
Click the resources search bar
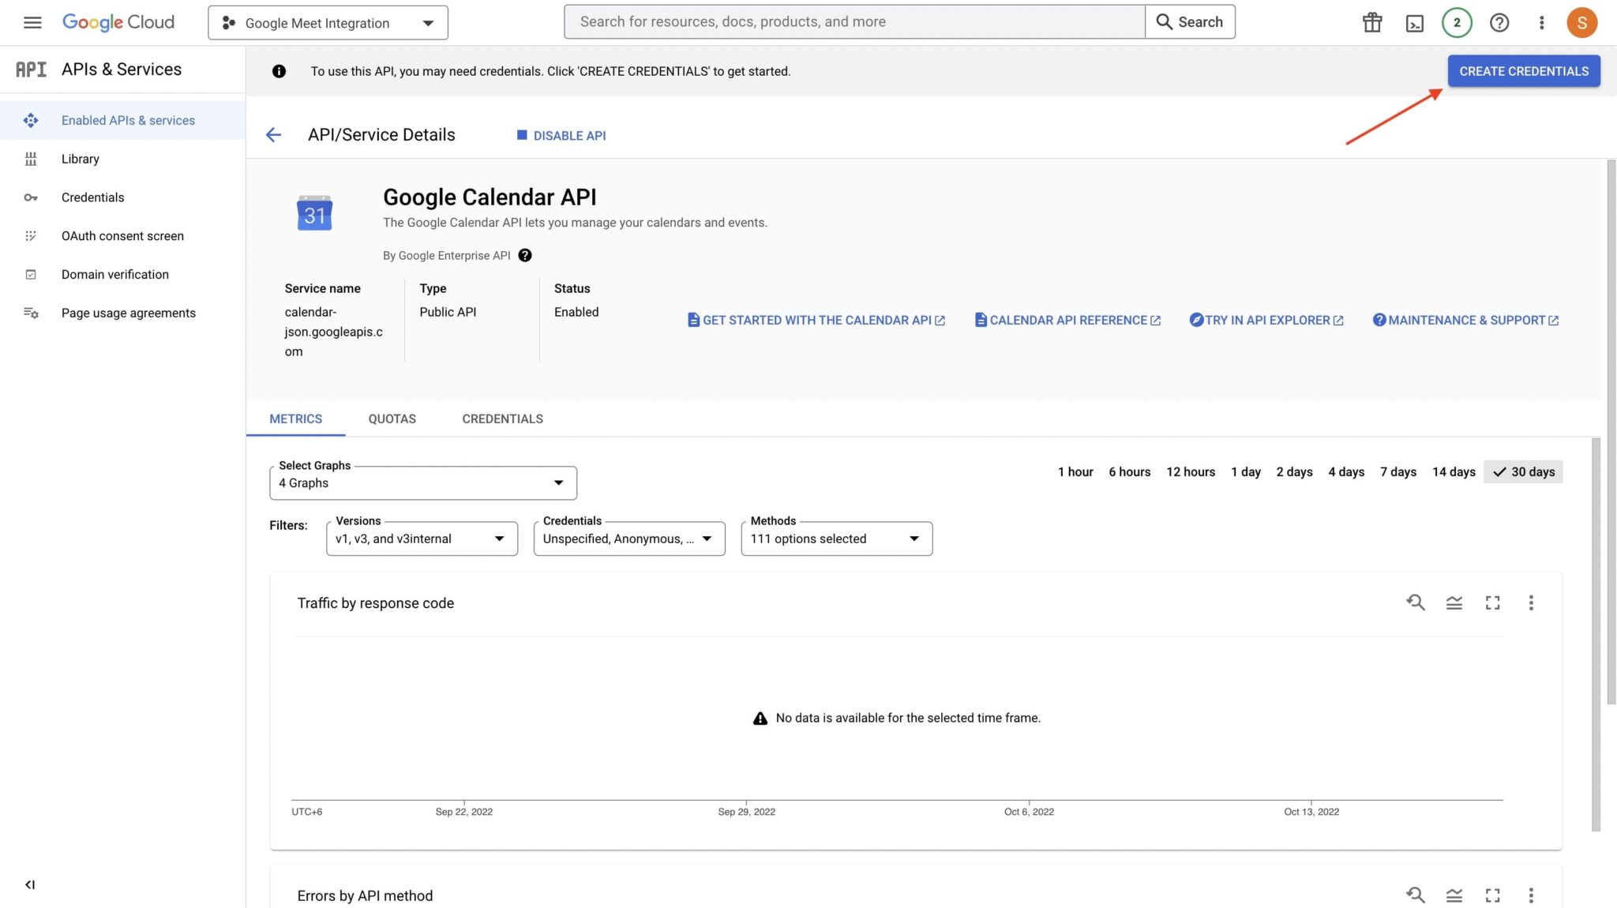point(853,21)
